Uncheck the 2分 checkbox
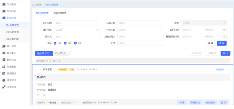Screen dimensions: 234x109 click(65, 43)
